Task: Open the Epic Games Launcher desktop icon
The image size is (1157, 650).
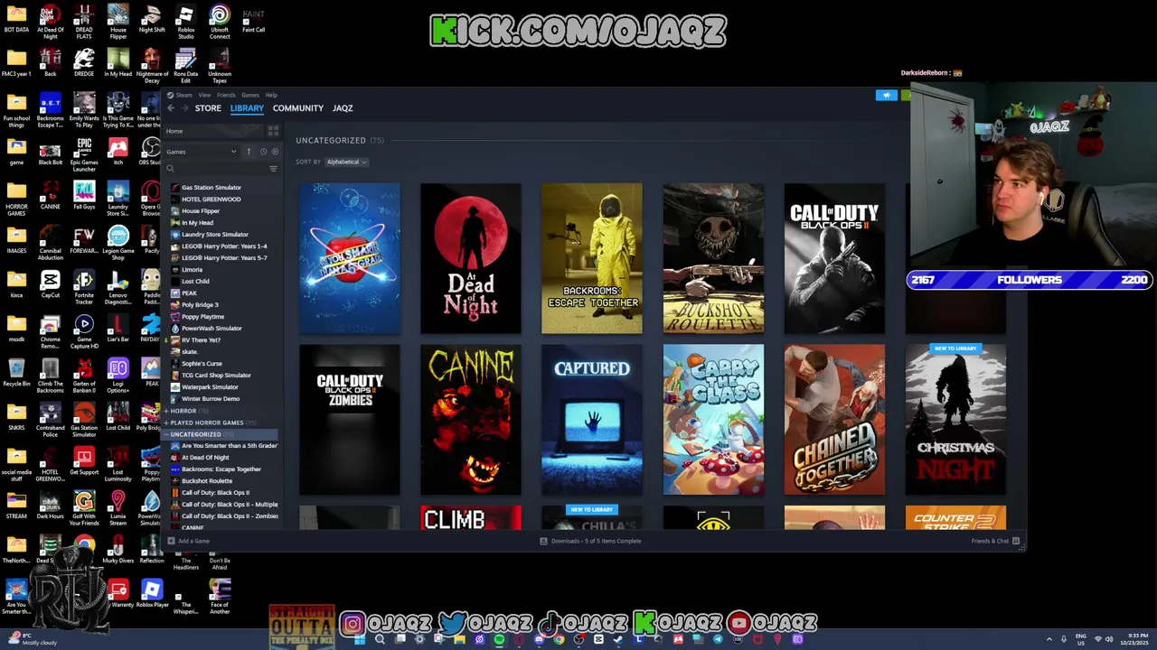Action: pyautogui.click(x=84, y=154)
